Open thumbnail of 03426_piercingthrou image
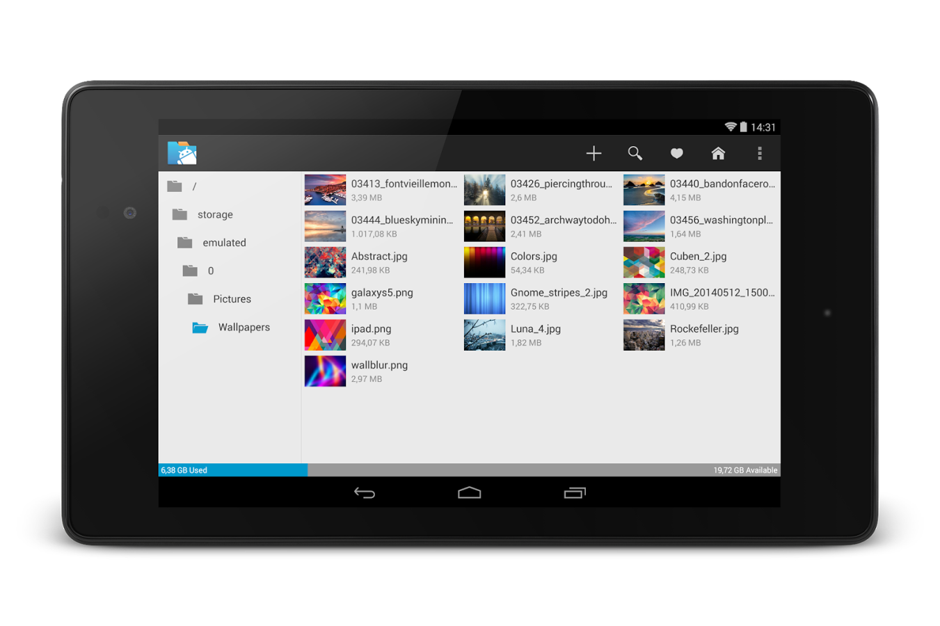 [484, 190]
